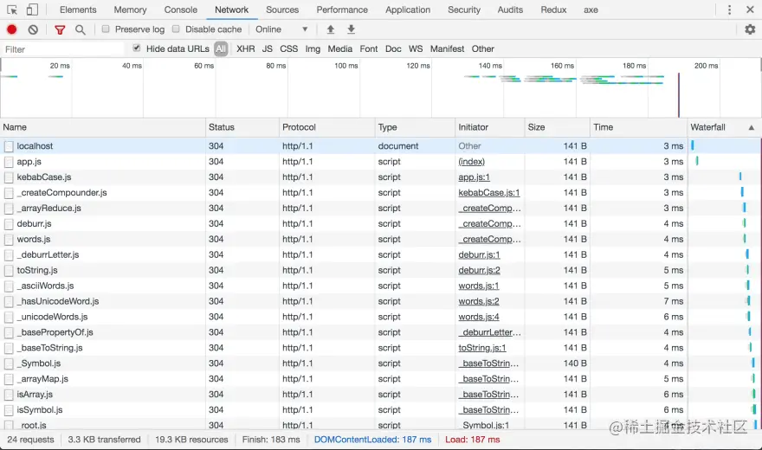Filter requests by Font type

pos(368,49)
